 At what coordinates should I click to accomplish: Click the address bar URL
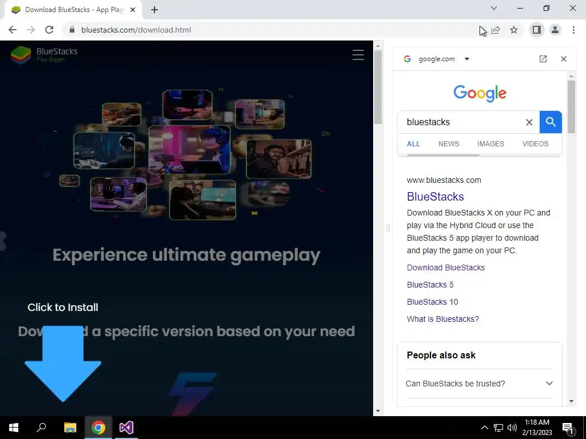tap(136, 30)
